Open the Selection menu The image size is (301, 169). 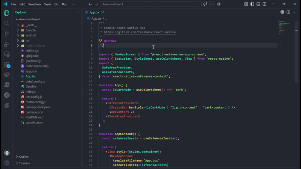(34, 4)
